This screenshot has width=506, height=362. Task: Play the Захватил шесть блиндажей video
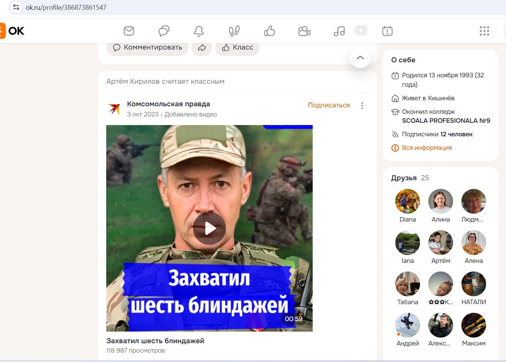[x=209, y=228]
